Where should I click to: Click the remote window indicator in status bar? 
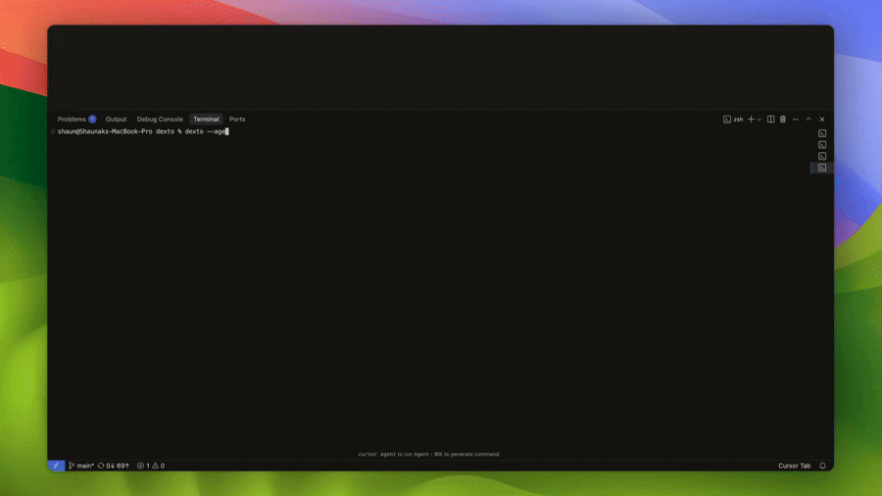coord(56,466)
